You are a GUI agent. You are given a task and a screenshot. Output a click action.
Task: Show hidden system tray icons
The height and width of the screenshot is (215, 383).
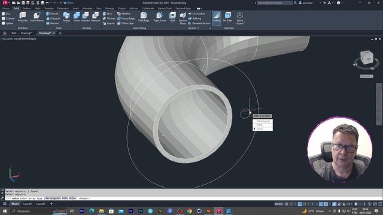(x=330, y=211)
